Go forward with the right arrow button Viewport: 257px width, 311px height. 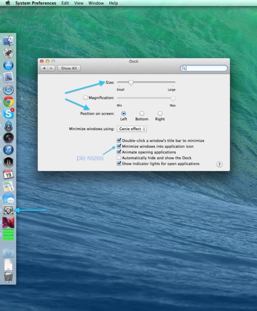click(51, 68)
